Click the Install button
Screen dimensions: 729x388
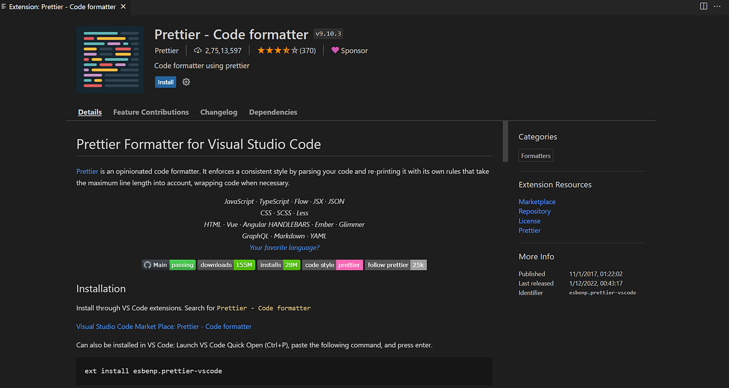(x=165, y=81)
